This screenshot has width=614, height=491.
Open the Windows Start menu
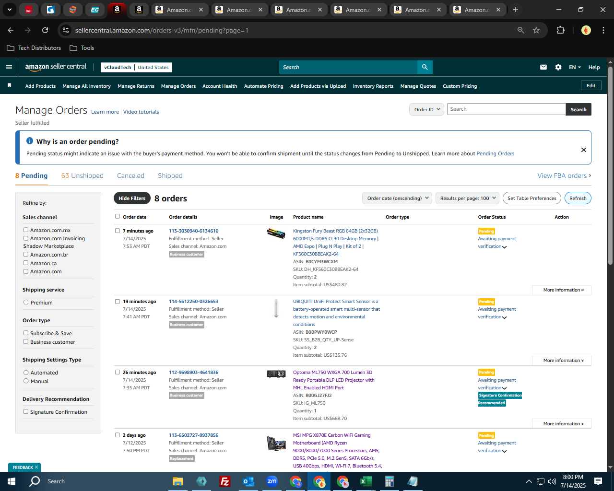12,481
